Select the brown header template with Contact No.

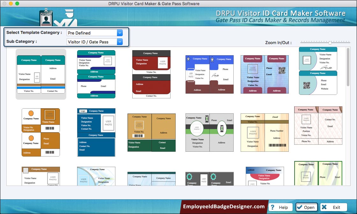[x=41, y=176]
